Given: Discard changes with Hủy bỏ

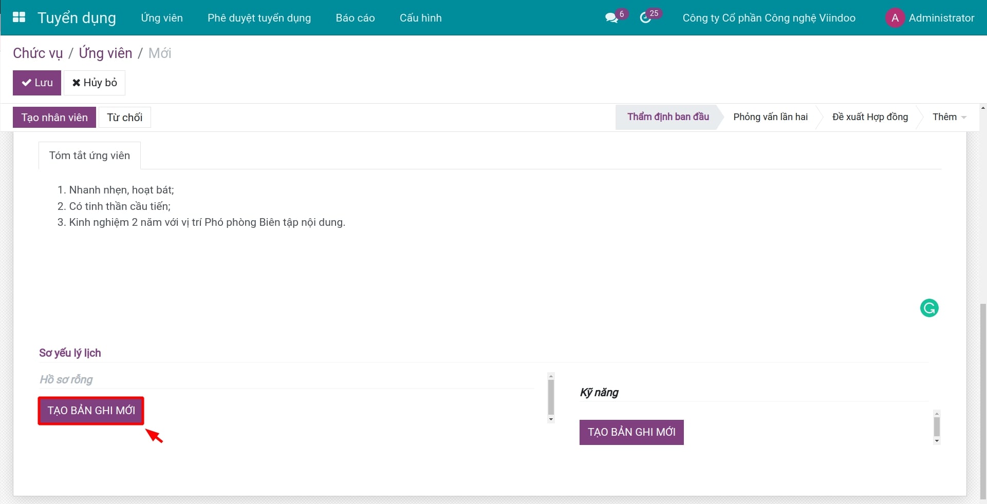Looking at the screenshot, I should point(95,83).
